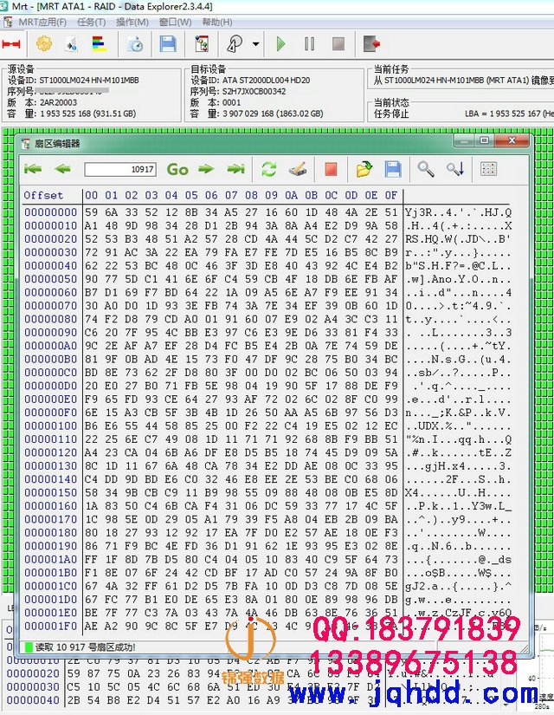554x715 pixels.
Task: Click the grid view options icon
Action: coord(488,169)
